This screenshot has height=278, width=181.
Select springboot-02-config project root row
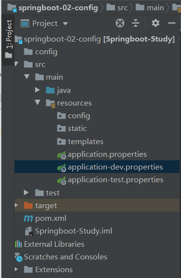point(97,39)
